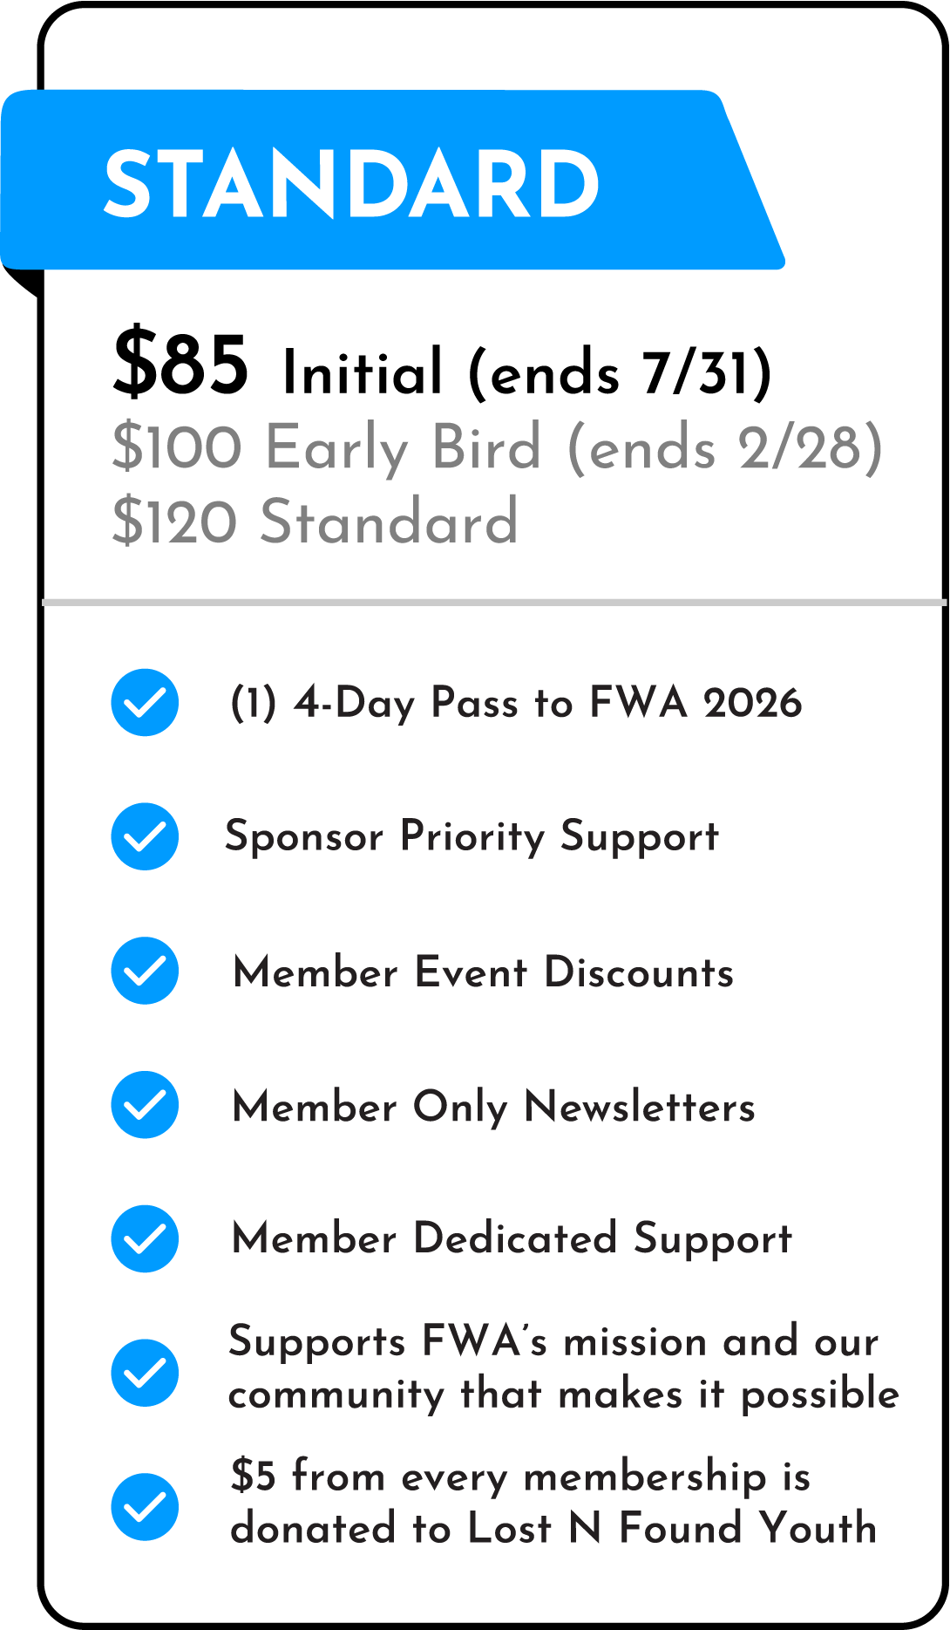Click checkmark beside Lost N Found donation
Image resolution: width=950 pixels, height=1630 pixels.
click(x=145, y=1507)
